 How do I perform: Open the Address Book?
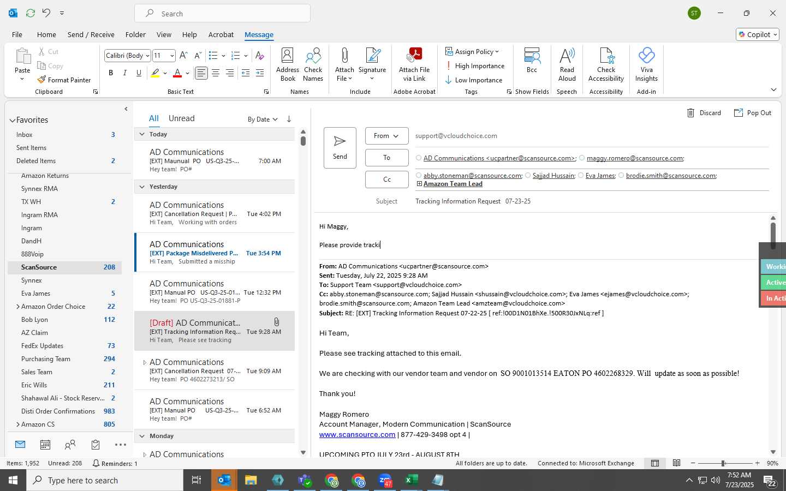(x=288, y=64)
